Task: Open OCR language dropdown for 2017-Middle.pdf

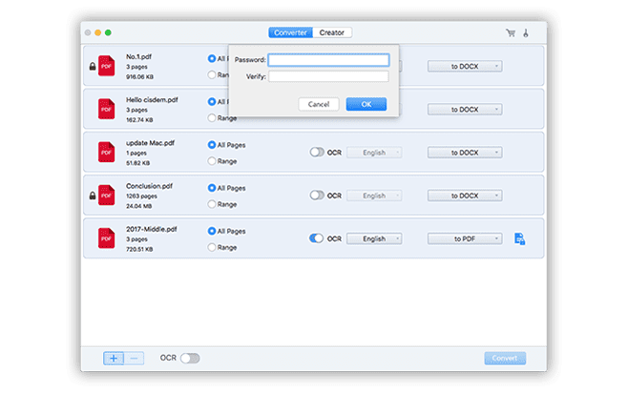Action: pos(374,238)
